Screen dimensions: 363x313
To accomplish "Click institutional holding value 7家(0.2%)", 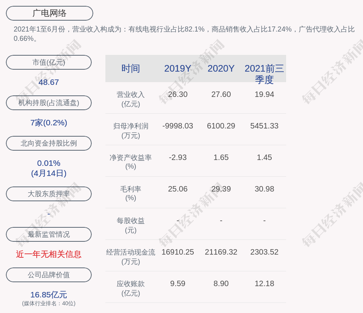I will (x=49, y=123).
